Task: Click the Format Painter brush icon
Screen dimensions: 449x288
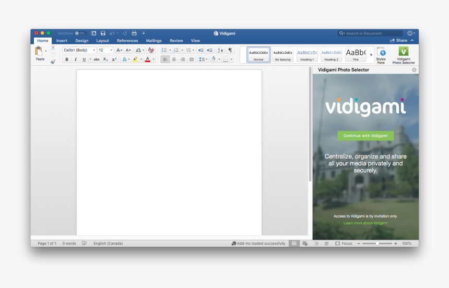Action: click(53, 62)
